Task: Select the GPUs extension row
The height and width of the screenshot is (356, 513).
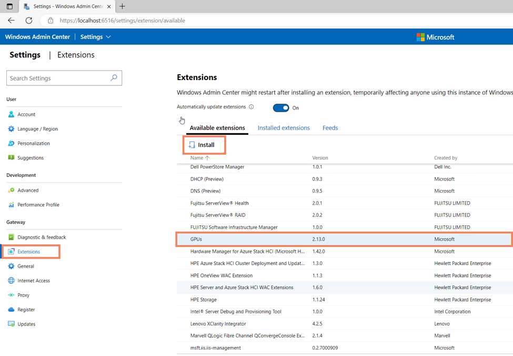Action: (x=345, y=239)
